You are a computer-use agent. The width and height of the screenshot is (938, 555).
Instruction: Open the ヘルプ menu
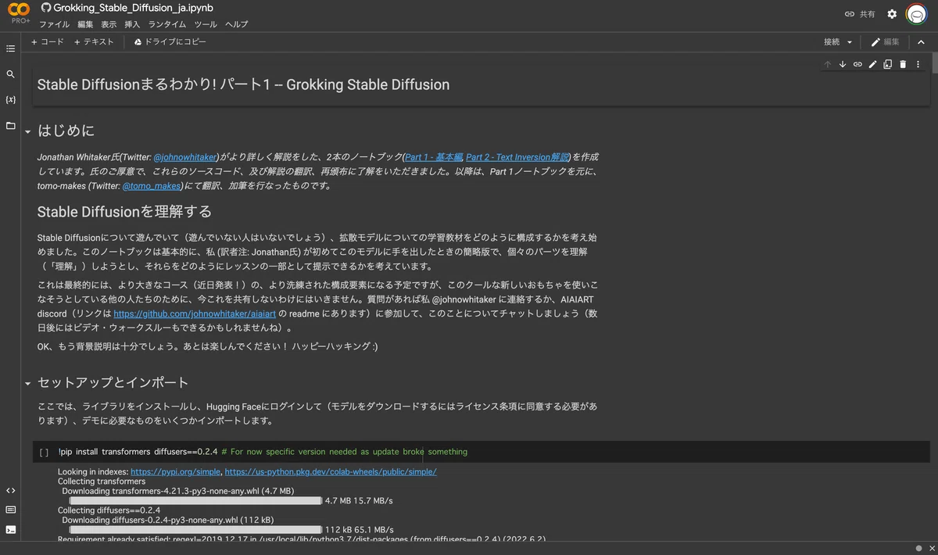(x=236, y=24)
